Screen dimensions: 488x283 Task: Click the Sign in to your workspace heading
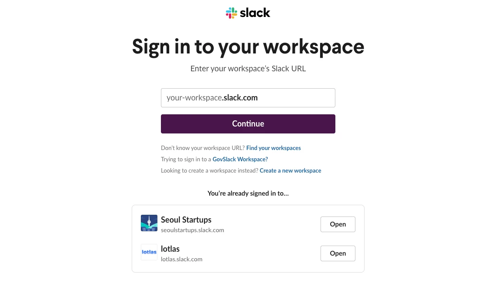248,47
